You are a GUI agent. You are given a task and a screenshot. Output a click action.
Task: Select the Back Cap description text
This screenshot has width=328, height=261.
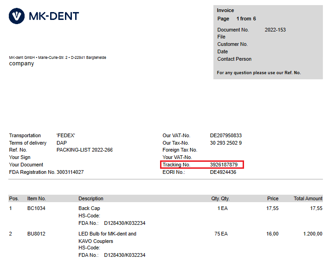[89, 208]
